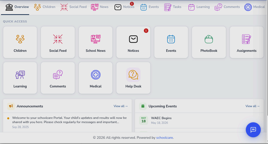Open the Social Feed card icon
The image size is (268, 144).
point(58,39)
